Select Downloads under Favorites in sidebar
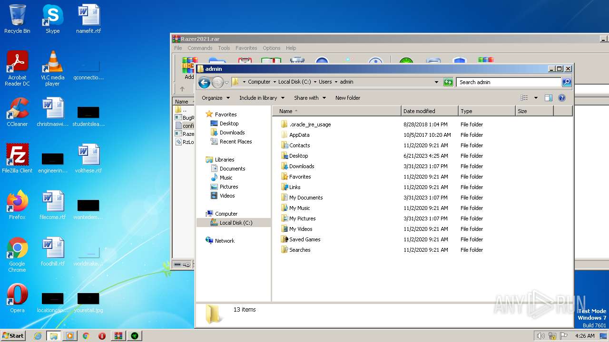This screenshot has width=609, height=342. (232, 133)
